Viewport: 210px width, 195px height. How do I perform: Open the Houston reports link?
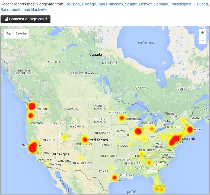click(72, 4)
